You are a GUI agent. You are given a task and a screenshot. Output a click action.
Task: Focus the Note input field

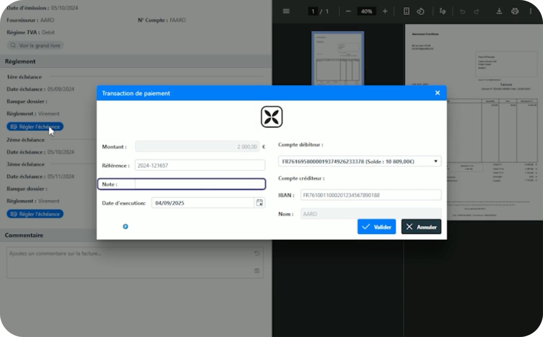pos(200,184)
